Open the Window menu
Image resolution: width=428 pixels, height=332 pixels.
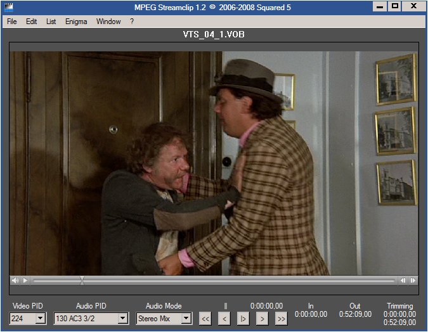pos(108,22)
